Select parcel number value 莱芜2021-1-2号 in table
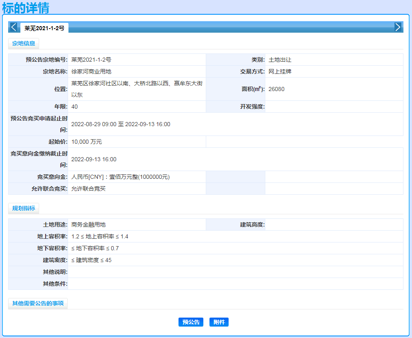Image resolution: width=412 pixels, height=338 pixels. pos(91,60)
